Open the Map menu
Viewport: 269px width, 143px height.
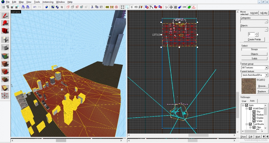tap(21, 2)
